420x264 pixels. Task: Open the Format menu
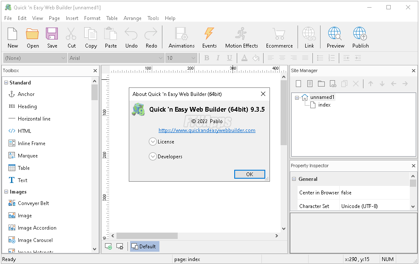pos(92,18)
